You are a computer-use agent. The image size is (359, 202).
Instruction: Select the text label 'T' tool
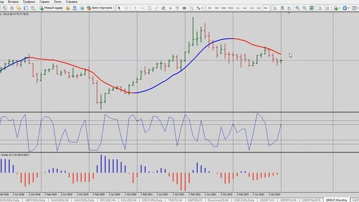click(177, 8)
